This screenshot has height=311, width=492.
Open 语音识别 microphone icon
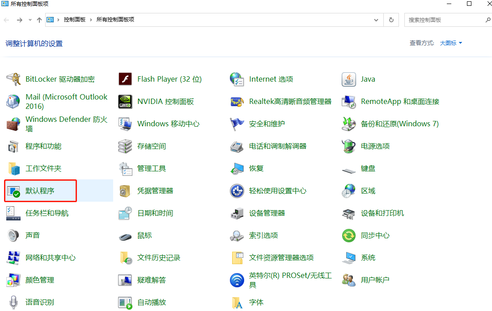13,302
